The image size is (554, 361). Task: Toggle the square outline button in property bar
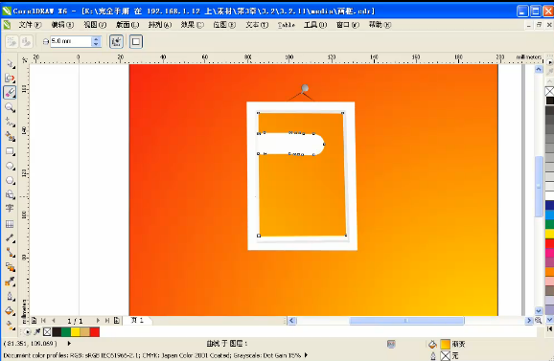[x=136, y=41]
